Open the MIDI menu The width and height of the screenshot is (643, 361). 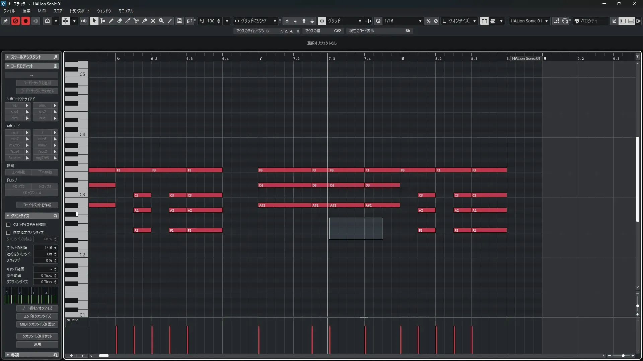click(x=42, y=11)
